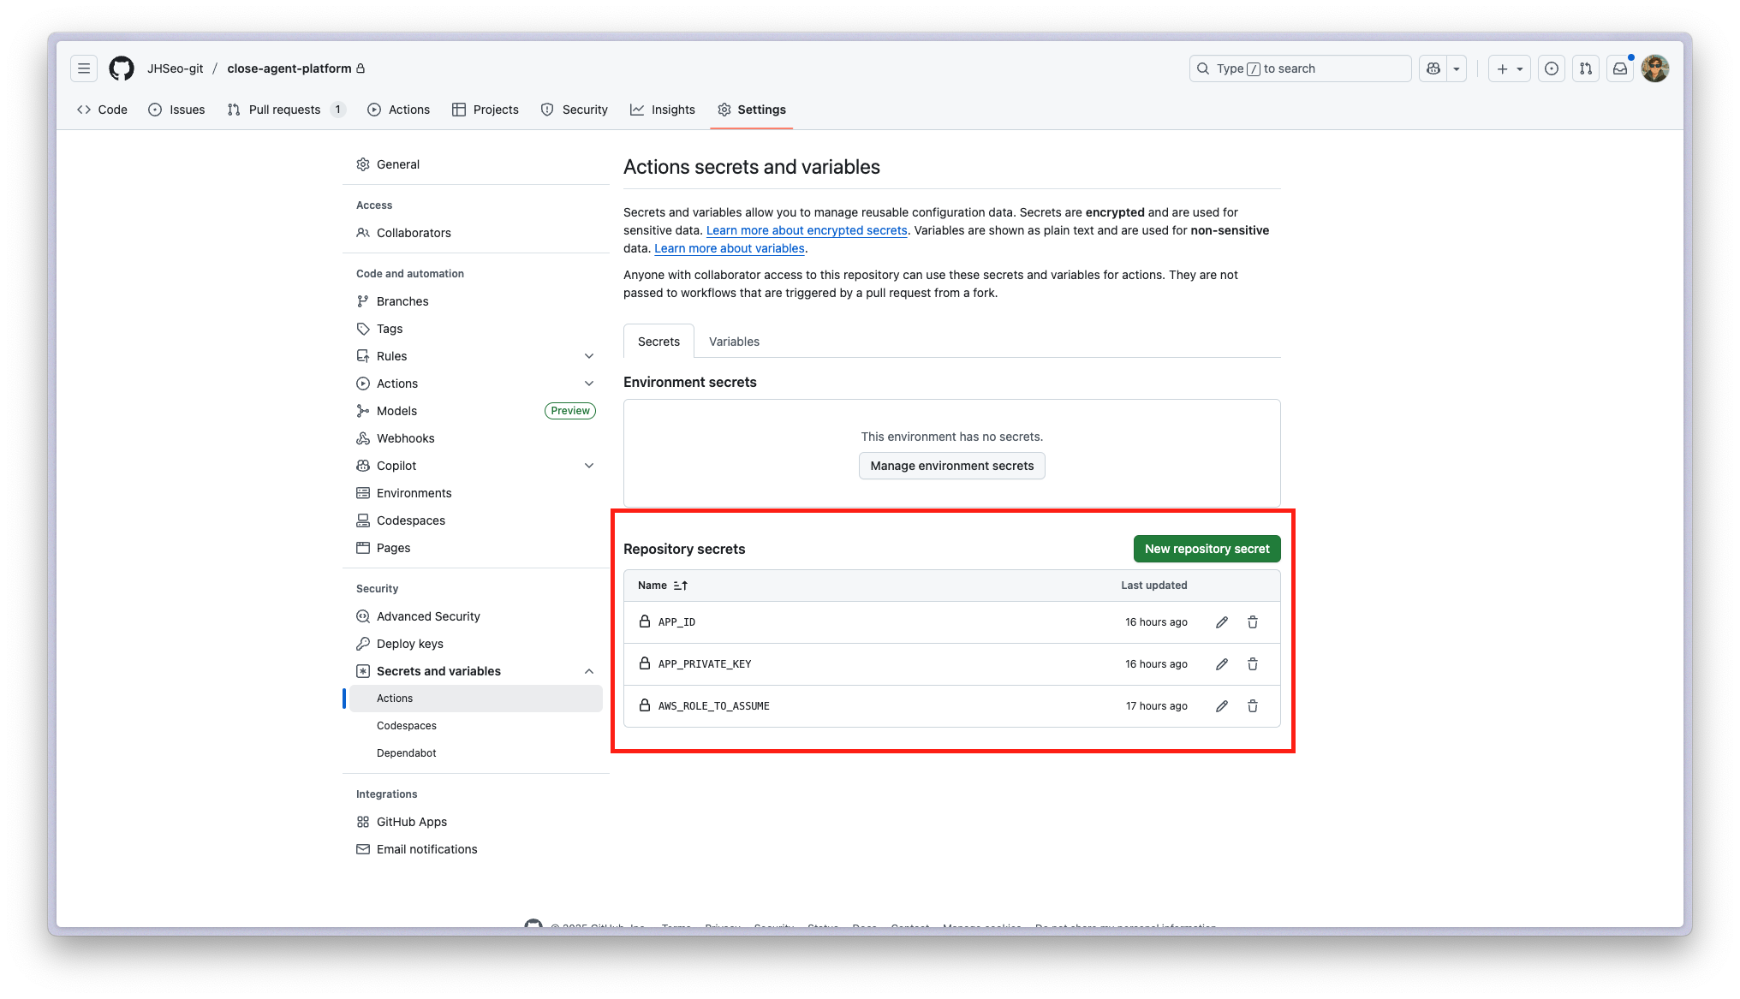Open the hamburger navigation menu
1740x999 pixels.
click(x=84, y=68)
